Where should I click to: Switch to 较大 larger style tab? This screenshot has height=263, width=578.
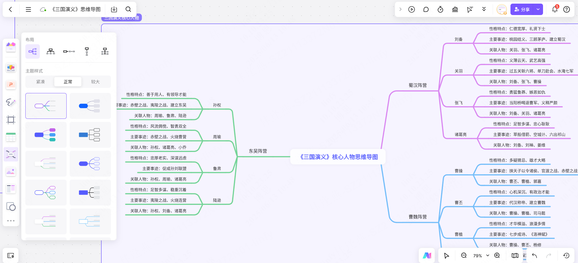tap(95, 82)
